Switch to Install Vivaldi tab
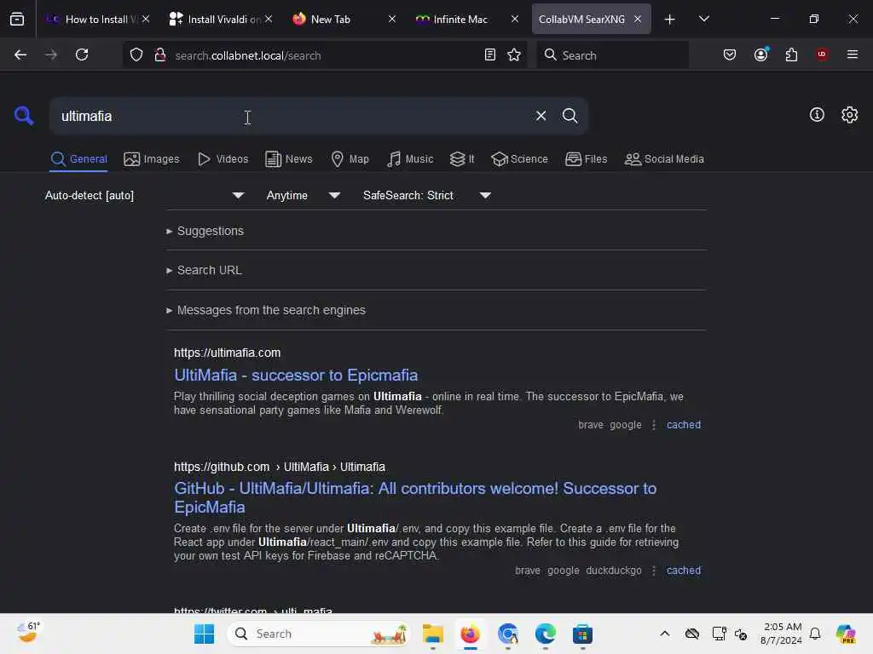The width and height of the screenshot is (873, 654). pos(219,19)
